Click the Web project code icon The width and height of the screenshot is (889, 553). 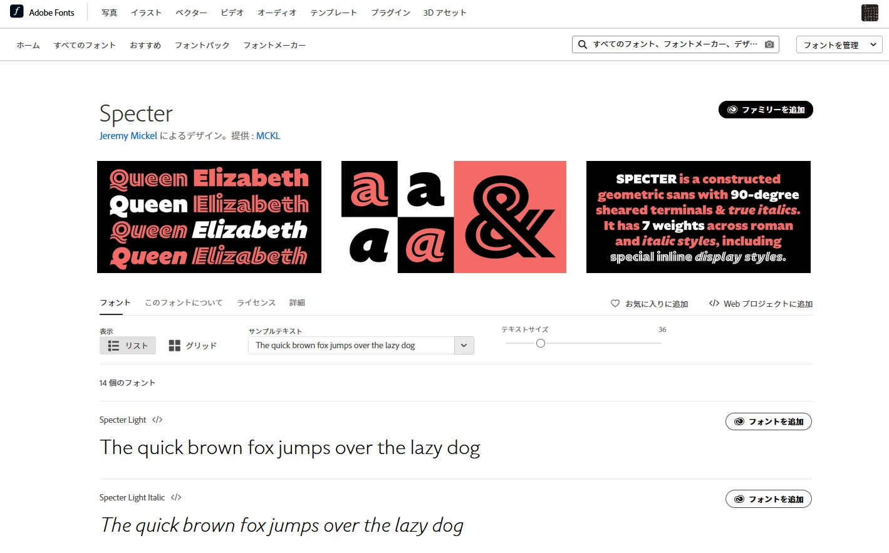(714, 304)
